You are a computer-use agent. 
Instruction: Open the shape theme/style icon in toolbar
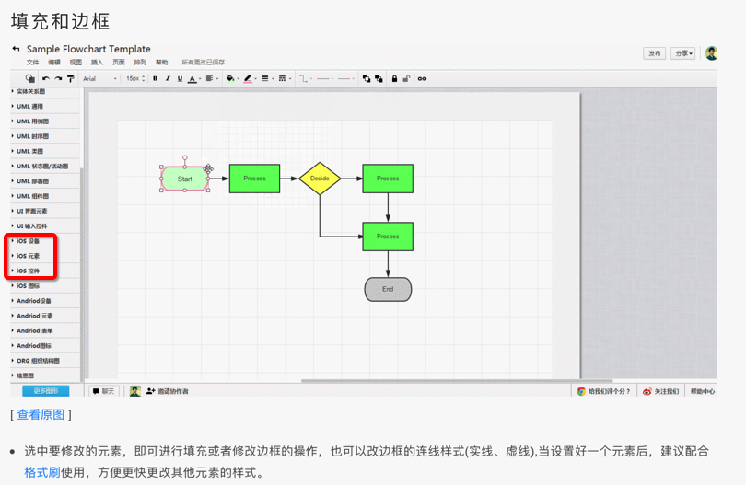(30, 78)
